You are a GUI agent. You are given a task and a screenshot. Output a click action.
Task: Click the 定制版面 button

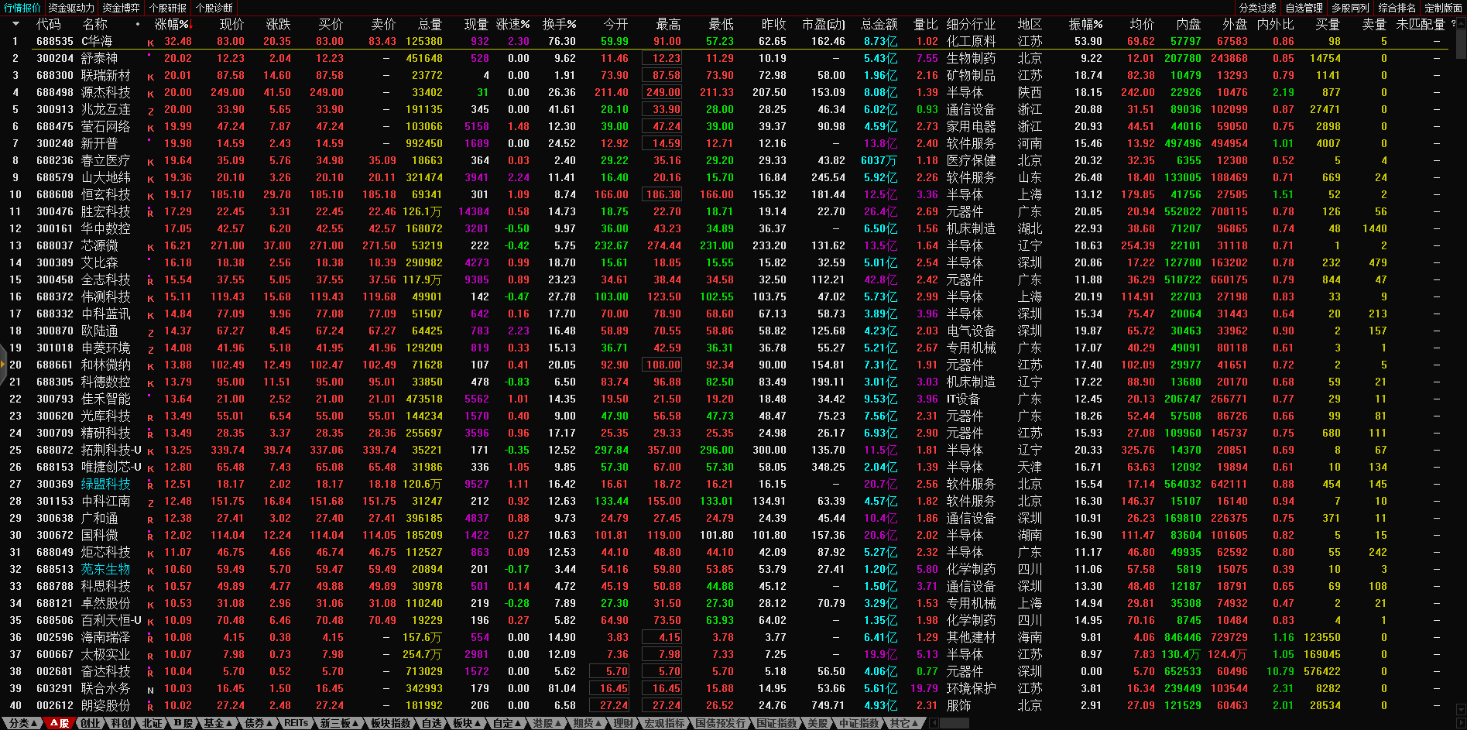click(x=1443, y=8)
